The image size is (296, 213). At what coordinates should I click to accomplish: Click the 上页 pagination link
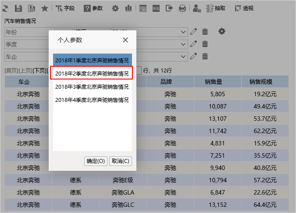click(25, 71)
